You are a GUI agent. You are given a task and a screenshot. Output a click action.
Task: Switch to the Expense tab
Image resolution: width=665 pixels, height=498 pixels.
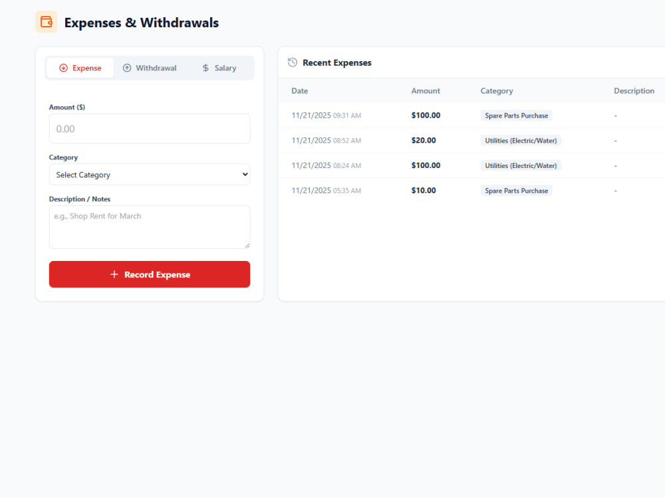(x=80, y=68)
